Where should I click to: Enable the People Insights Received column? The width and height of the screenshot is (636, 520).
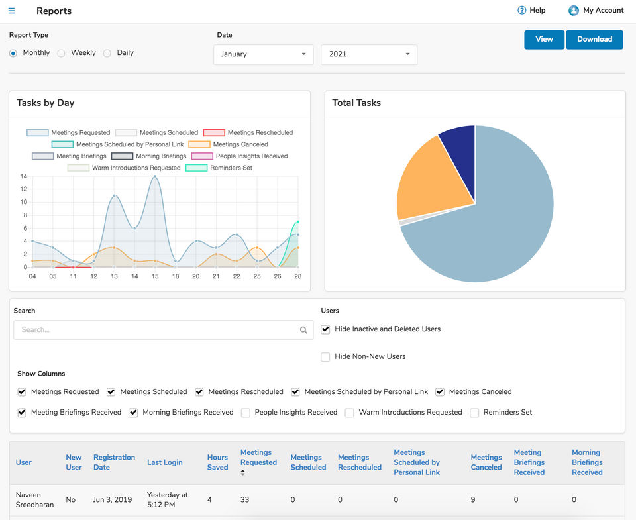[x=246, y=413]
